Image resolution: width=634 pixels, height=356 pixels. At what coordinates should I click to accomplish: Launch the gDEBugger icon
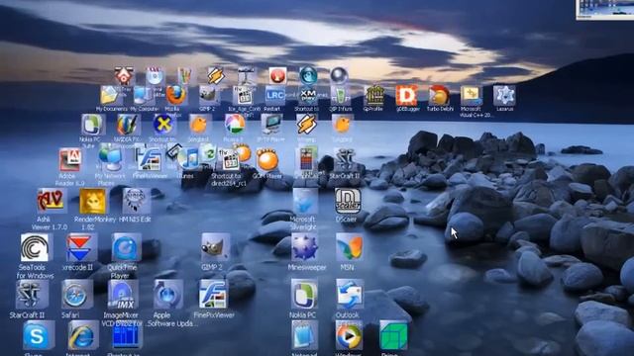click(x=406, y=96)
